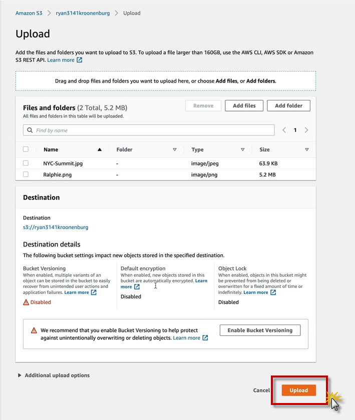Click external link icon under Object Lock
This screenshot has height=420, width=355.
tap(273, 292)
